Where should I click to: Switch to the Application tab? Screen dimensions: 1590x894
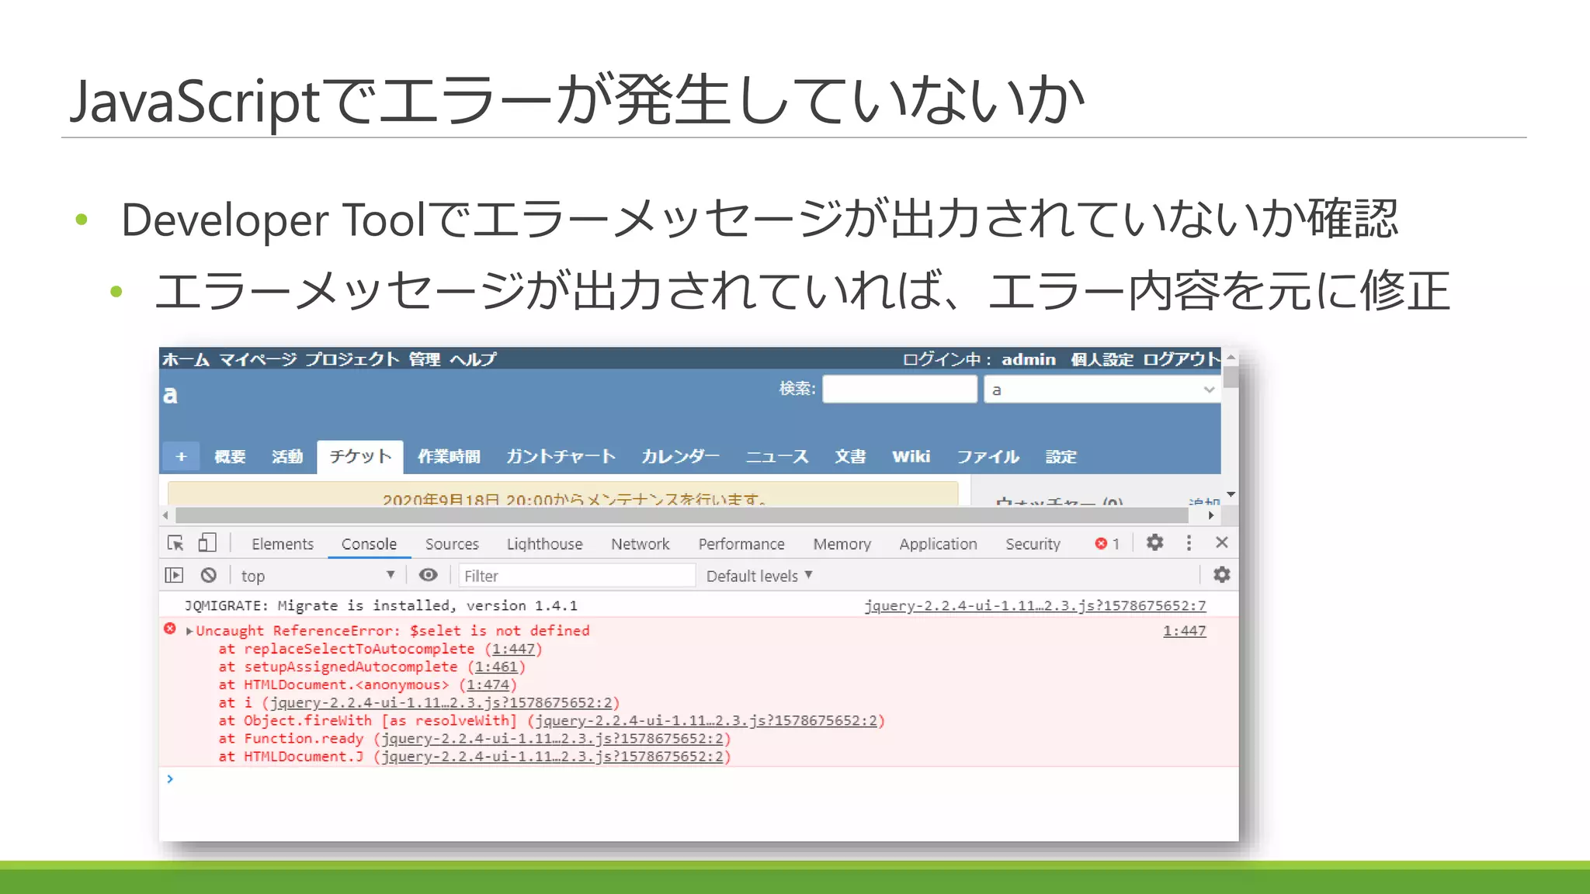pos(938,544)
